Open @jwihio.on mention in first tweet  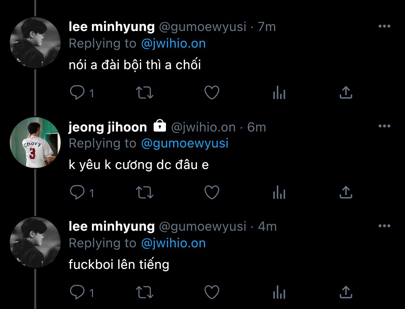[173, 44]
